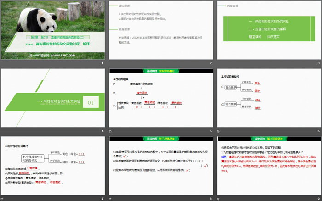Click the animation star icon under slide 8
The image size is (322, 201).
(x=110, y=199)
